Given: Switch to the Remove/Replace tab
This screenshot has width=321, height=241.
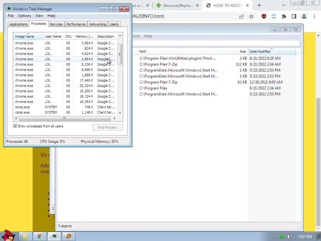Looking at the screenshot, I should pyautogui.click(x=178, y=6).
